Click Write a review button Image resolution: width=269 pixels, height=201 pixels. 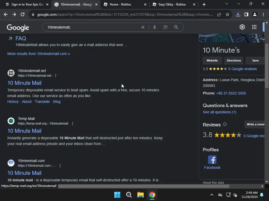pyautogui.click(x=255, y=124)
